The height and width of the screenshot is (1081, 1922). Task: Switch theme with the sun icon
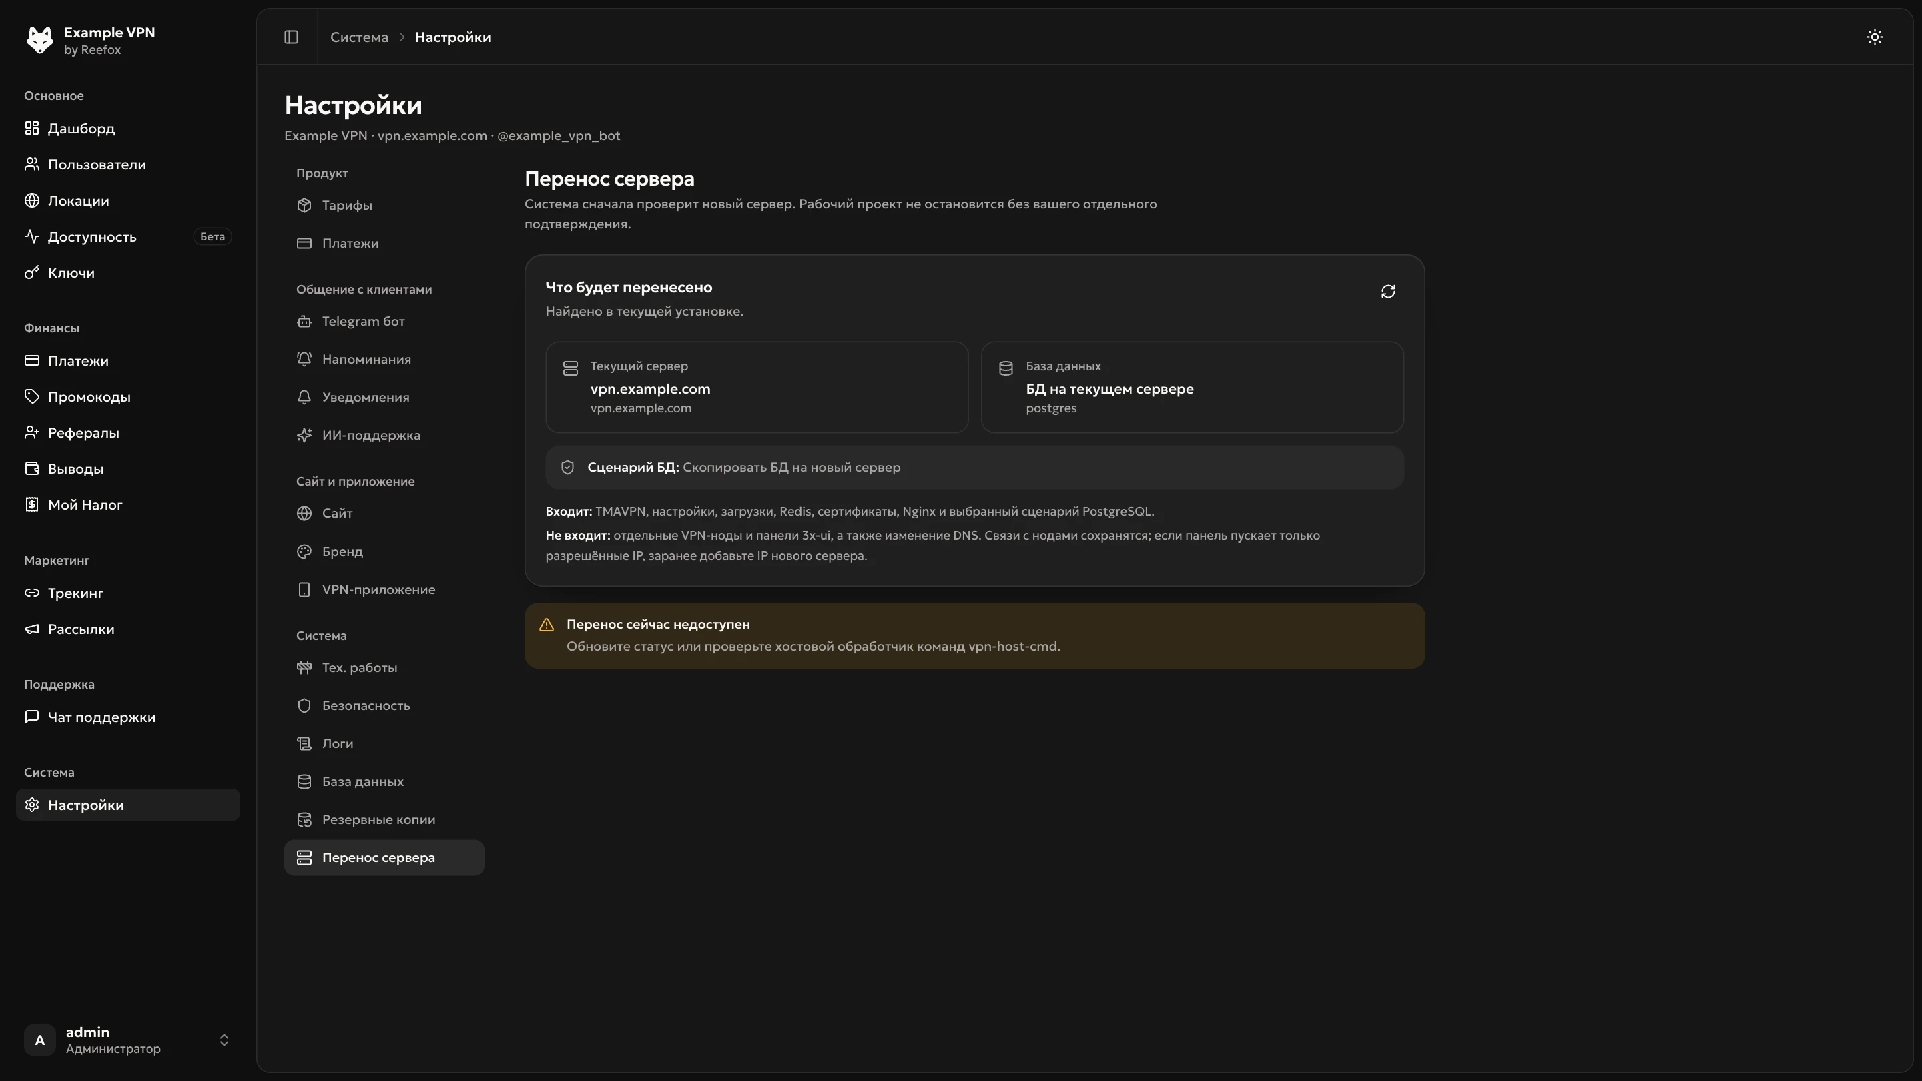pos(1874,37)
